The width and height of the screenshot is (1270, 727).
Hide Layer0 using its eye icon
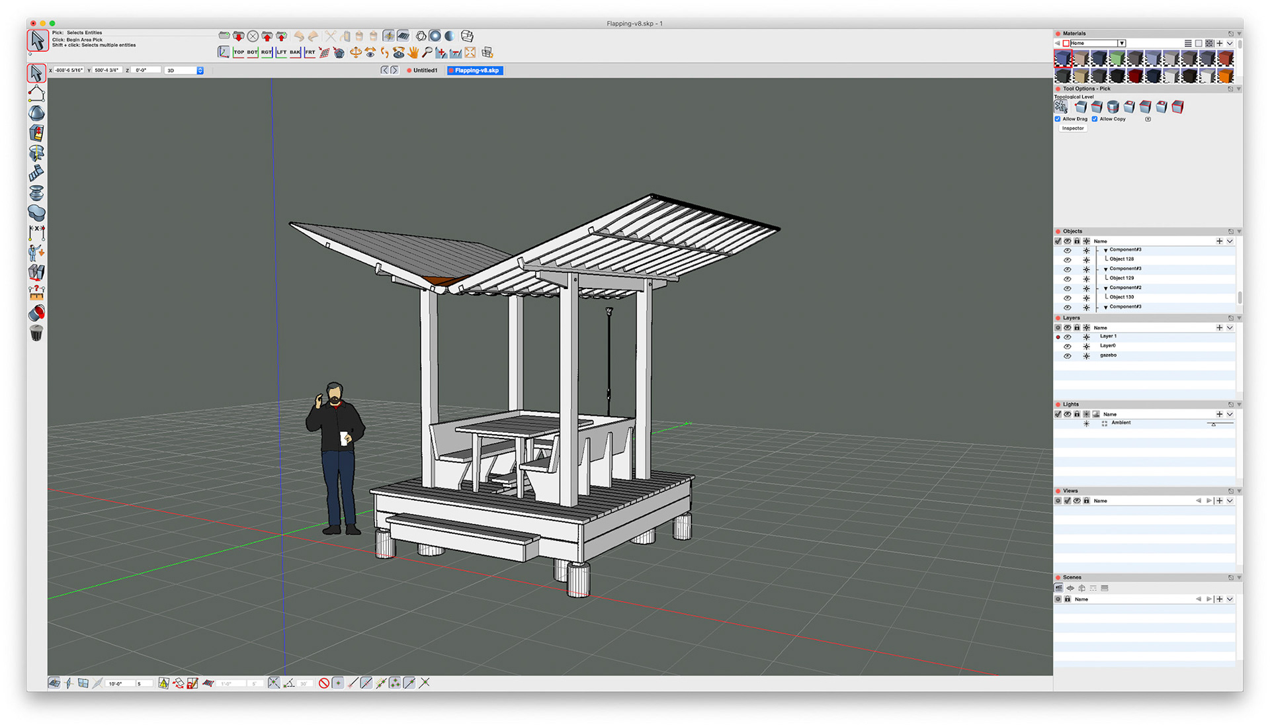pos(1067,346)
